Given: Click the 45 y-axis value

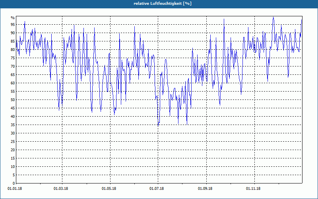Looking at the screenshot, I should point(13,108).
